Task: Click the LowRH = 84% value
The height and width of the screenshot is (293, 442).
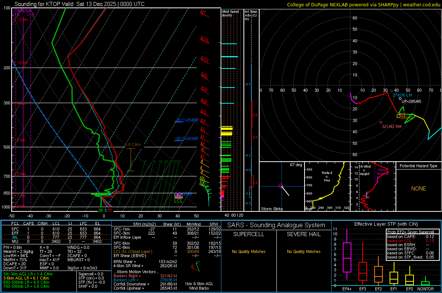Action: click(15, 256)
